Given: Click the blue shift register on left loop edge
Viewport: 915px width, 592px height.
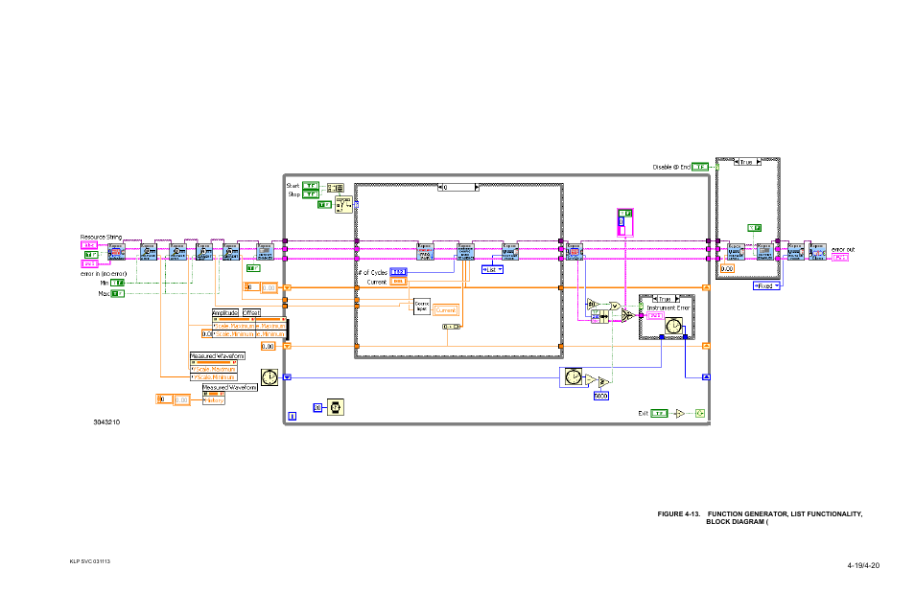Looking at the screenshot, I should point(287,377).
